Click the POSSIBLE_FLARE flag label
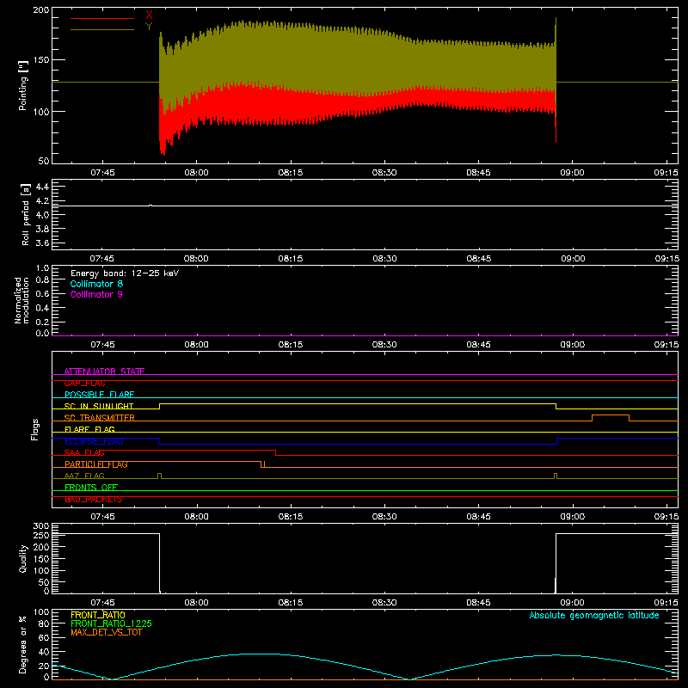Viewport: 688px width, 688px height. [x=99, y=395]
